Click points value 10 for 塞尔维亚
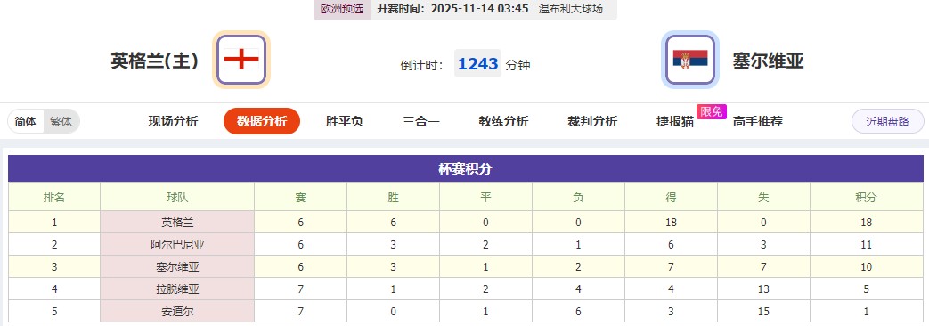 867,267
